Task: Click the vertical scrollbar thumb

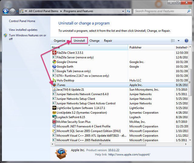Action: pyautogui.click(x=190, y=82)
